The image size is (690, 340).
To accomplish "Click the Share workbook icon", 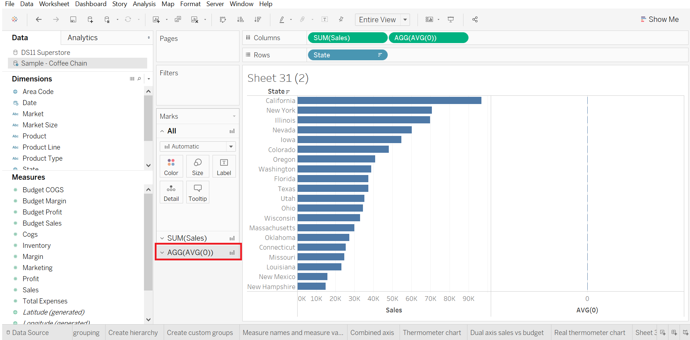I will (475, 19).
